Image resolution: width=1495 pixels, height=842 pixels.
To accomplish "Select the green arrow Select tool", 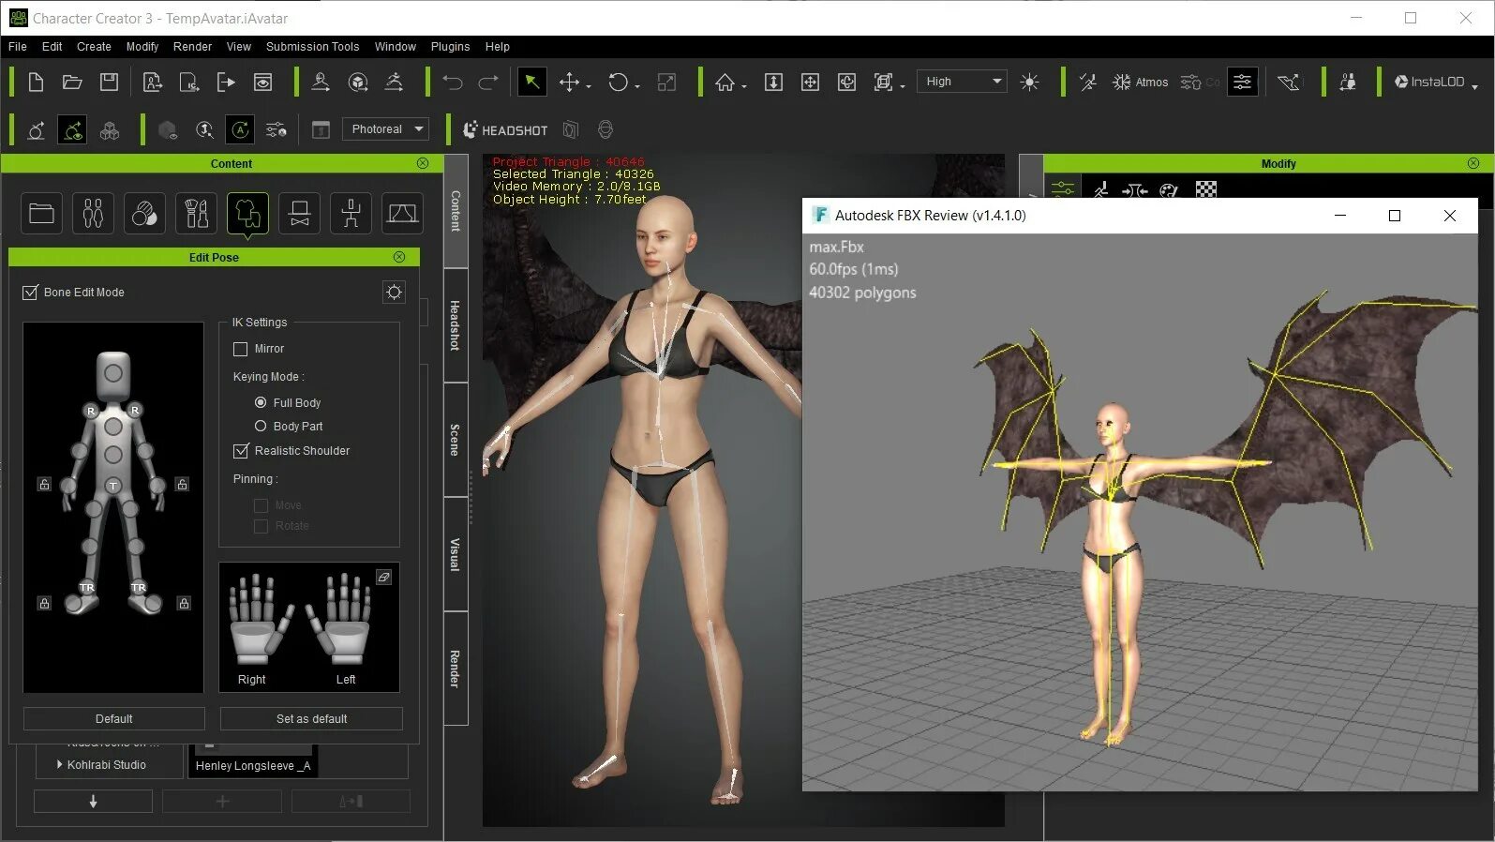I will click(x=531, y=83).
